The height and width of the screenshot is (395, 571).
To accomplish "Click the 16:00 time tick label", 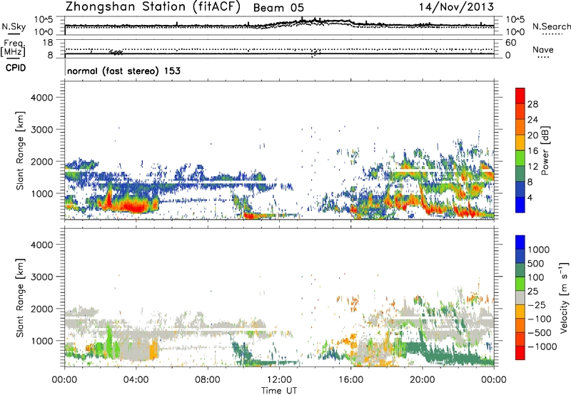I will point(350,380).
